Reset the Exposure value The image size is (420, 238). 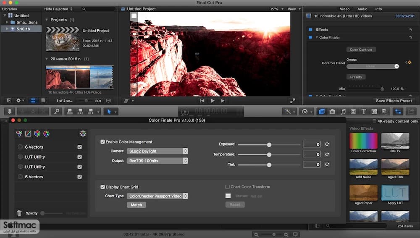coord(327,144)
